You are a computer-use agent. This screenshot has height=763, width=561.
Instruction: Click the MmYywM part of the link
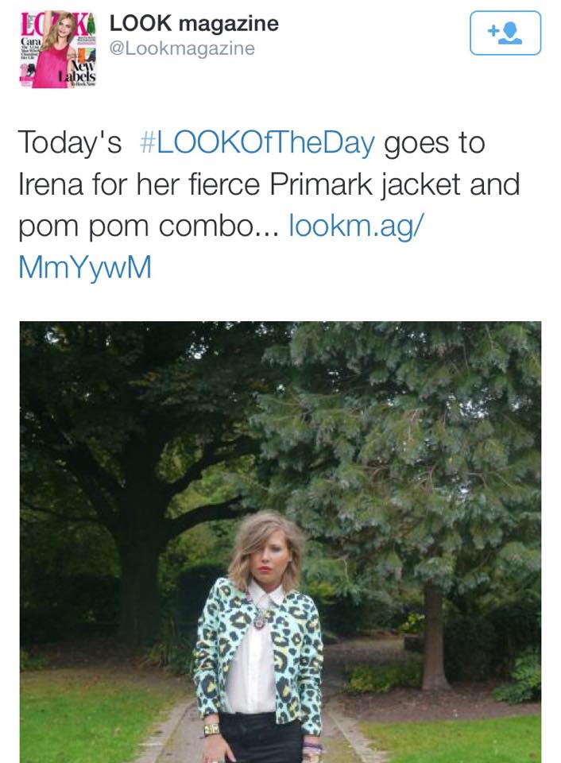point(84,267)
